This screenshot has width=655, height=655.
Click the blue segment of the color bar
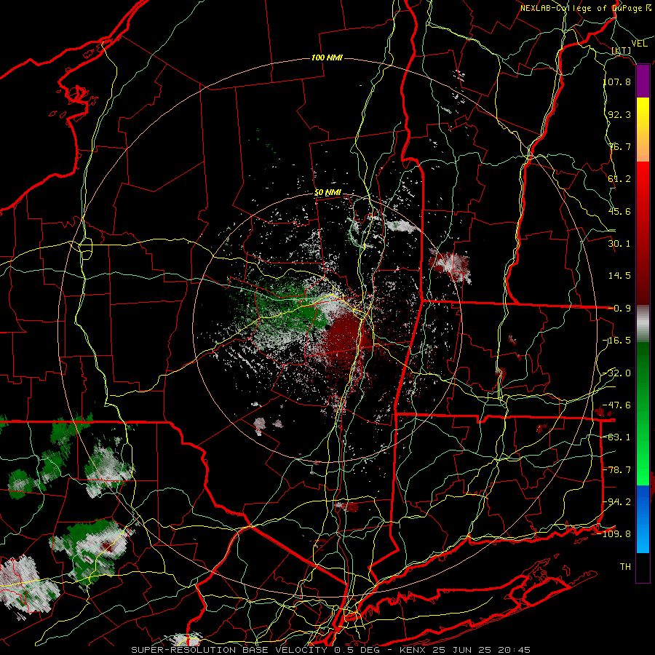point(643,519)
